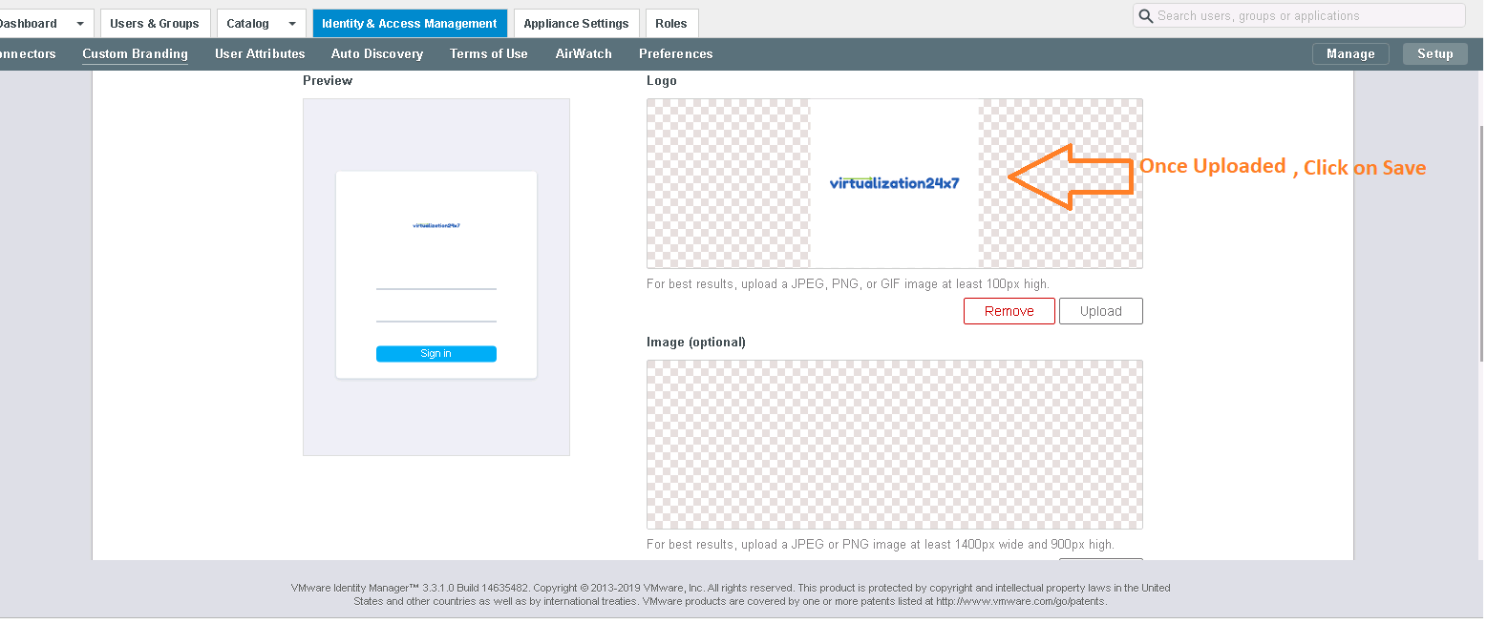Screen dimensions: 1487x624
Task: Open the Terms of Use page
Action: tap(488, 53)
